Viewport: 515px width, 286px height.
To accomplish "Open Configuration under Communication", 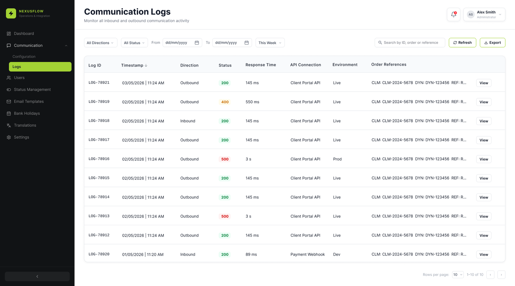I will point(24,57).
